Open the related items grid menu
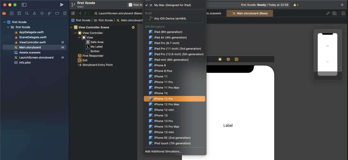The height and width of the screenshot is (160, 348). pyautogui.click(x=73, y=13)
